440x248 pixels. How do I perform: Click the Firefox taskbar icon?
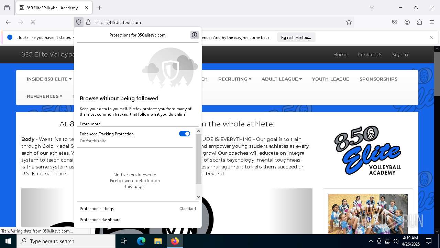point(175,241)
